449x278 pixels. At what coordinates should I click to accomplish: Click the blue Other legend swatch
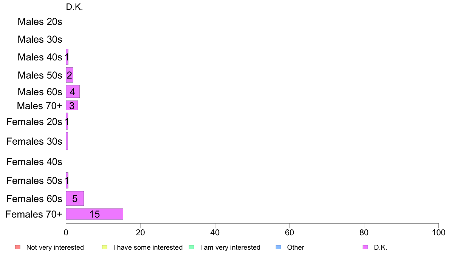tap(278, 247)
